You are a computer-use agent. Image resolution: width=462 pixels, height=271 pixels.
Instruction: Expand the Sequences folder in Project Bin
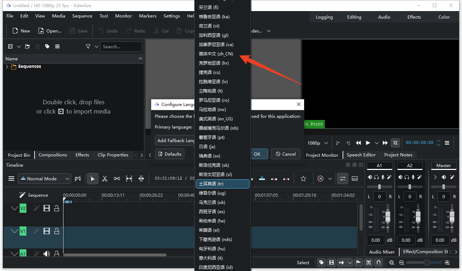[7, 67]
